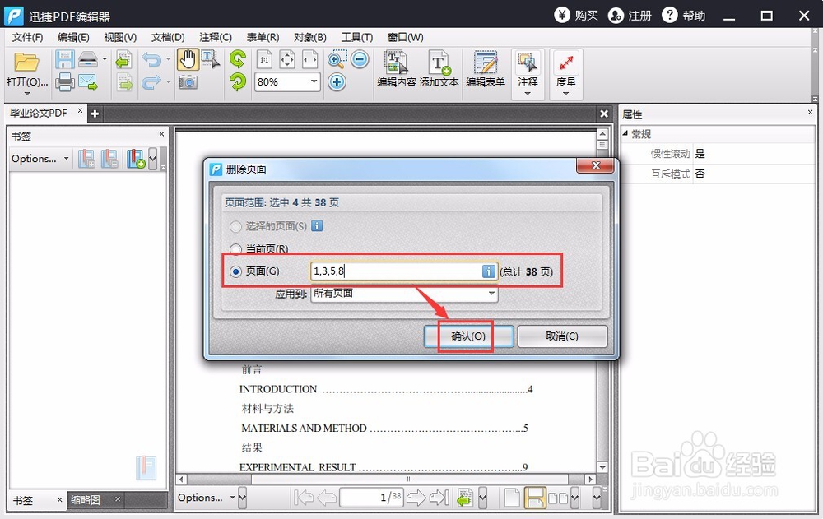Click the undo arrow icon

(152, 60)
